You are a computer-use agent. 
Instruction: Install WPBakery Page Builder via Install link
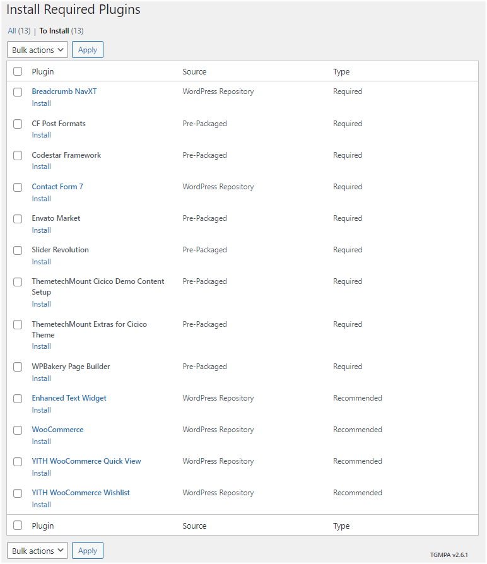point(42,379)
